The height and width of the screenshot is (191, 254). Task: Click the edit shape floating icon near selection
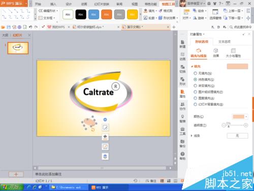pos(105,127)
